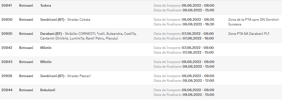The height and width of the screenshot is (100, 282).
Task: Click start date 06.06.2022 - 08:30
Action: (198, 20)
